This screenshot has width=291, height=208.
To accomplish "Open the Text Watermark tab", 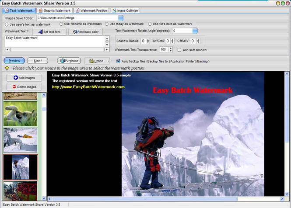I will [19, 10].
